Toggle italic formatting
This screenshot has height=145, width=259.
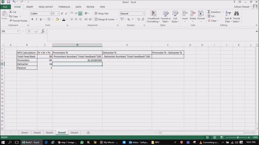pyautogui.click(x=36, y=19)
